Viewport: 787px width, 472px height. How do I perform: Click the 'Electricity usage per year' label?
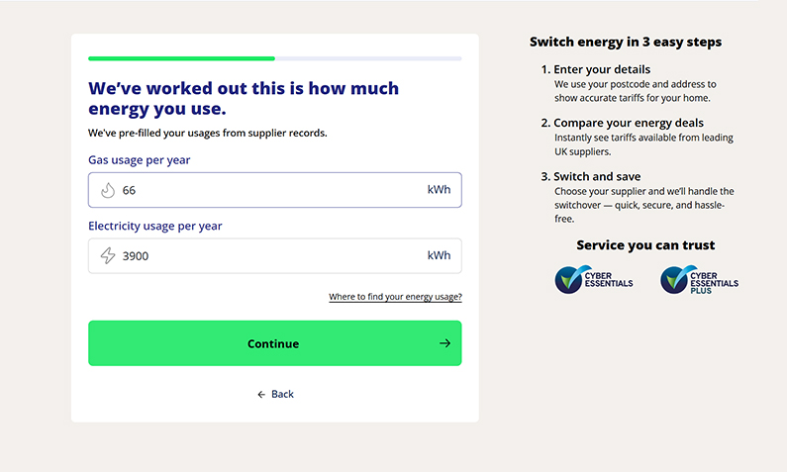pyautogui.click(x=155, y=227)
